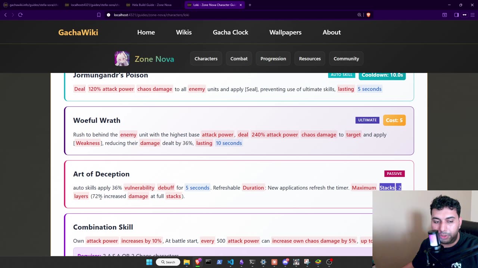Open BlueStacks from taskbar
Viewport: 478px width, 268px height.
(318, 262)
